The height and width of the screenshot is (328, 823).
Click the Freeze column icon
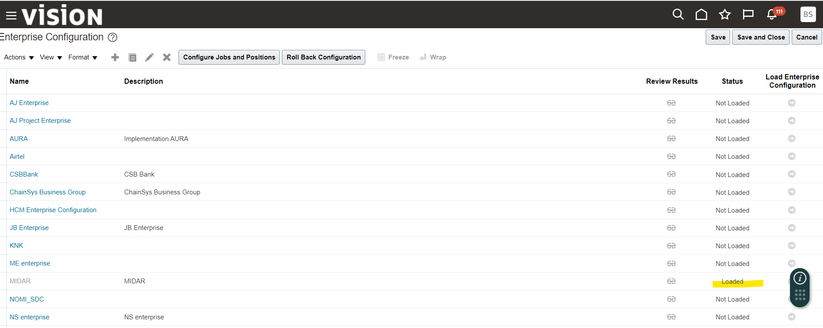381,57
